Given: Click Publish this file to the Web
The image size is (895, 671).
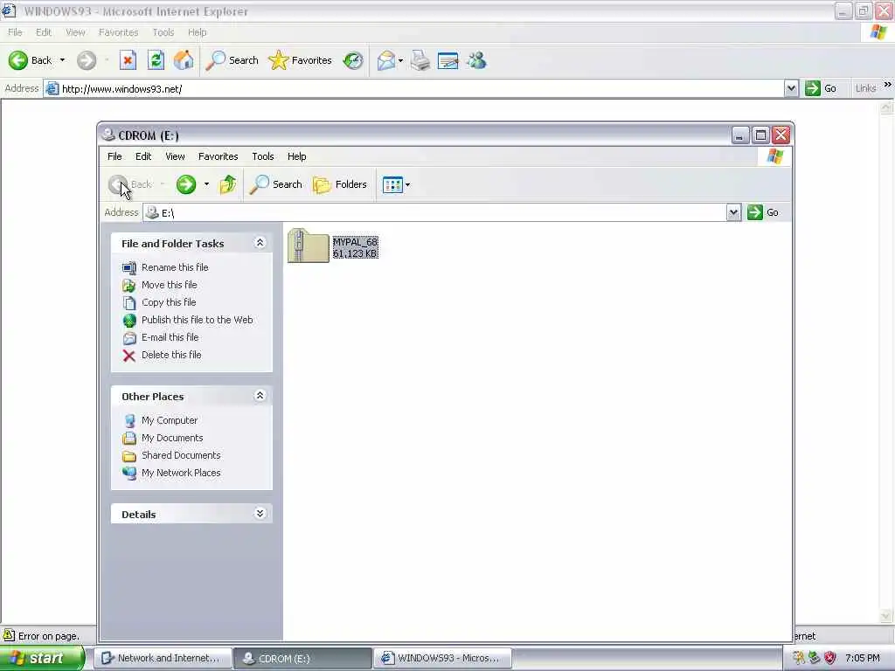Looking at the screenshot, I should (x=197, y=320).
